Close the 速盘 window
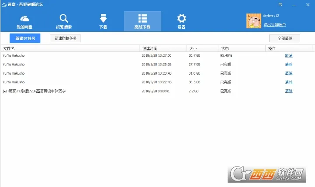This screenshot has height=187, width=315. [308, 4]
